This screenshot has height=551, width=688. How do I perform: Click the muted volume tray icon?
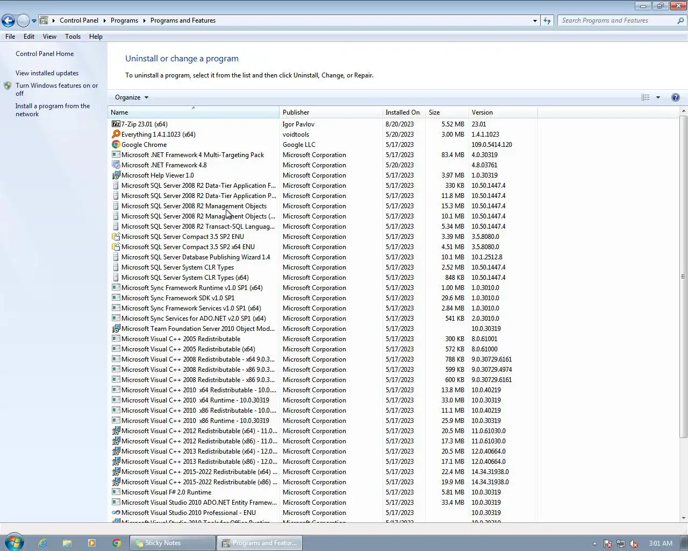(634, 543)
